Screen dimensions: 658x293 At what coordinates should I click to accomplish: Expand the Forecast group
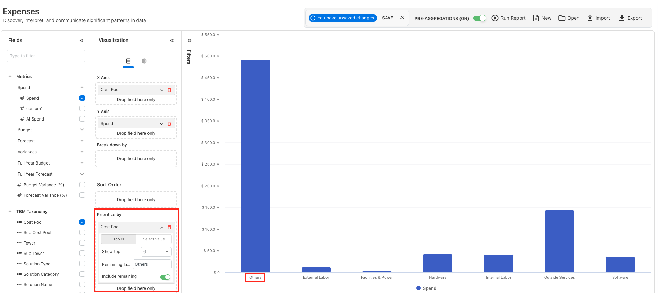click(x=82, y=141)
